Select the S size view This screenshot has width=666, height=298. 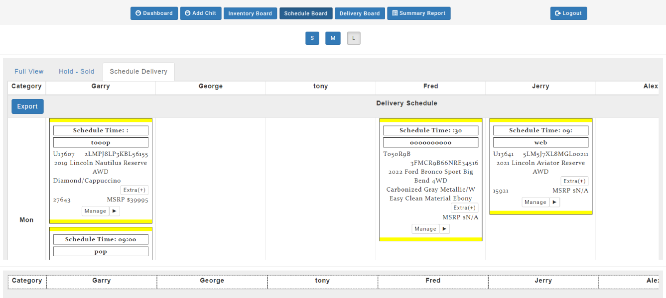[x=312, y=38]
